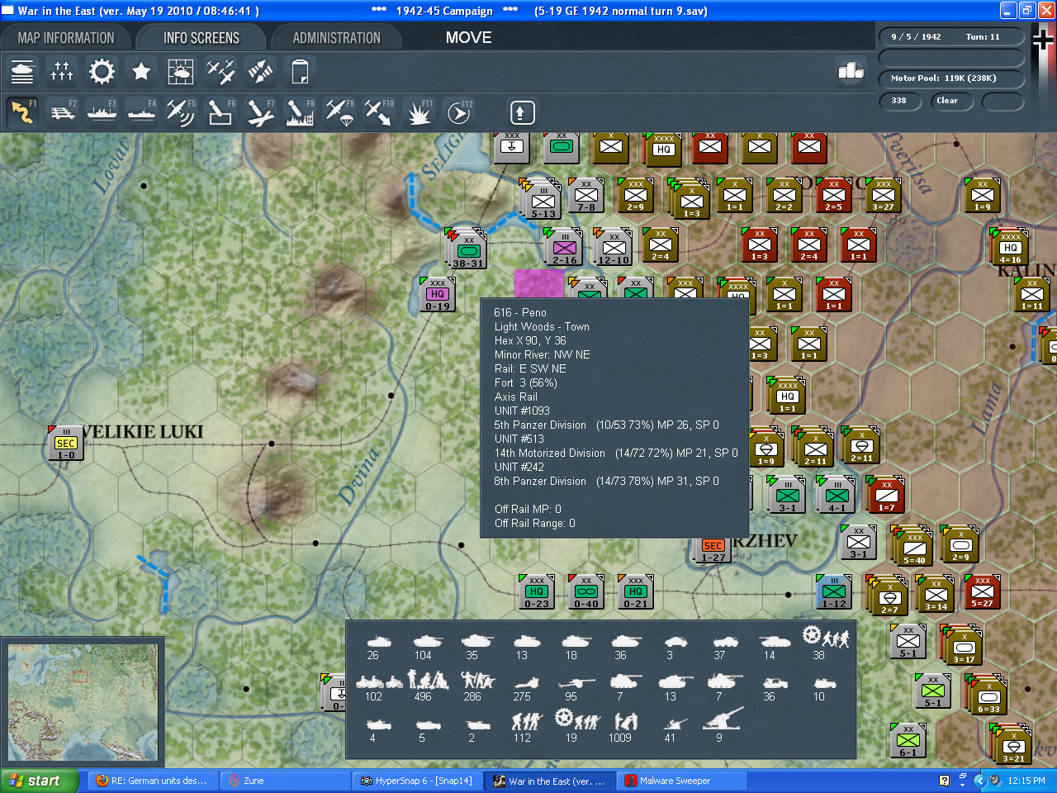Select the grey unit marked 12-10
The width and height of the screenshot is (1057, 793).
[613, 247]
